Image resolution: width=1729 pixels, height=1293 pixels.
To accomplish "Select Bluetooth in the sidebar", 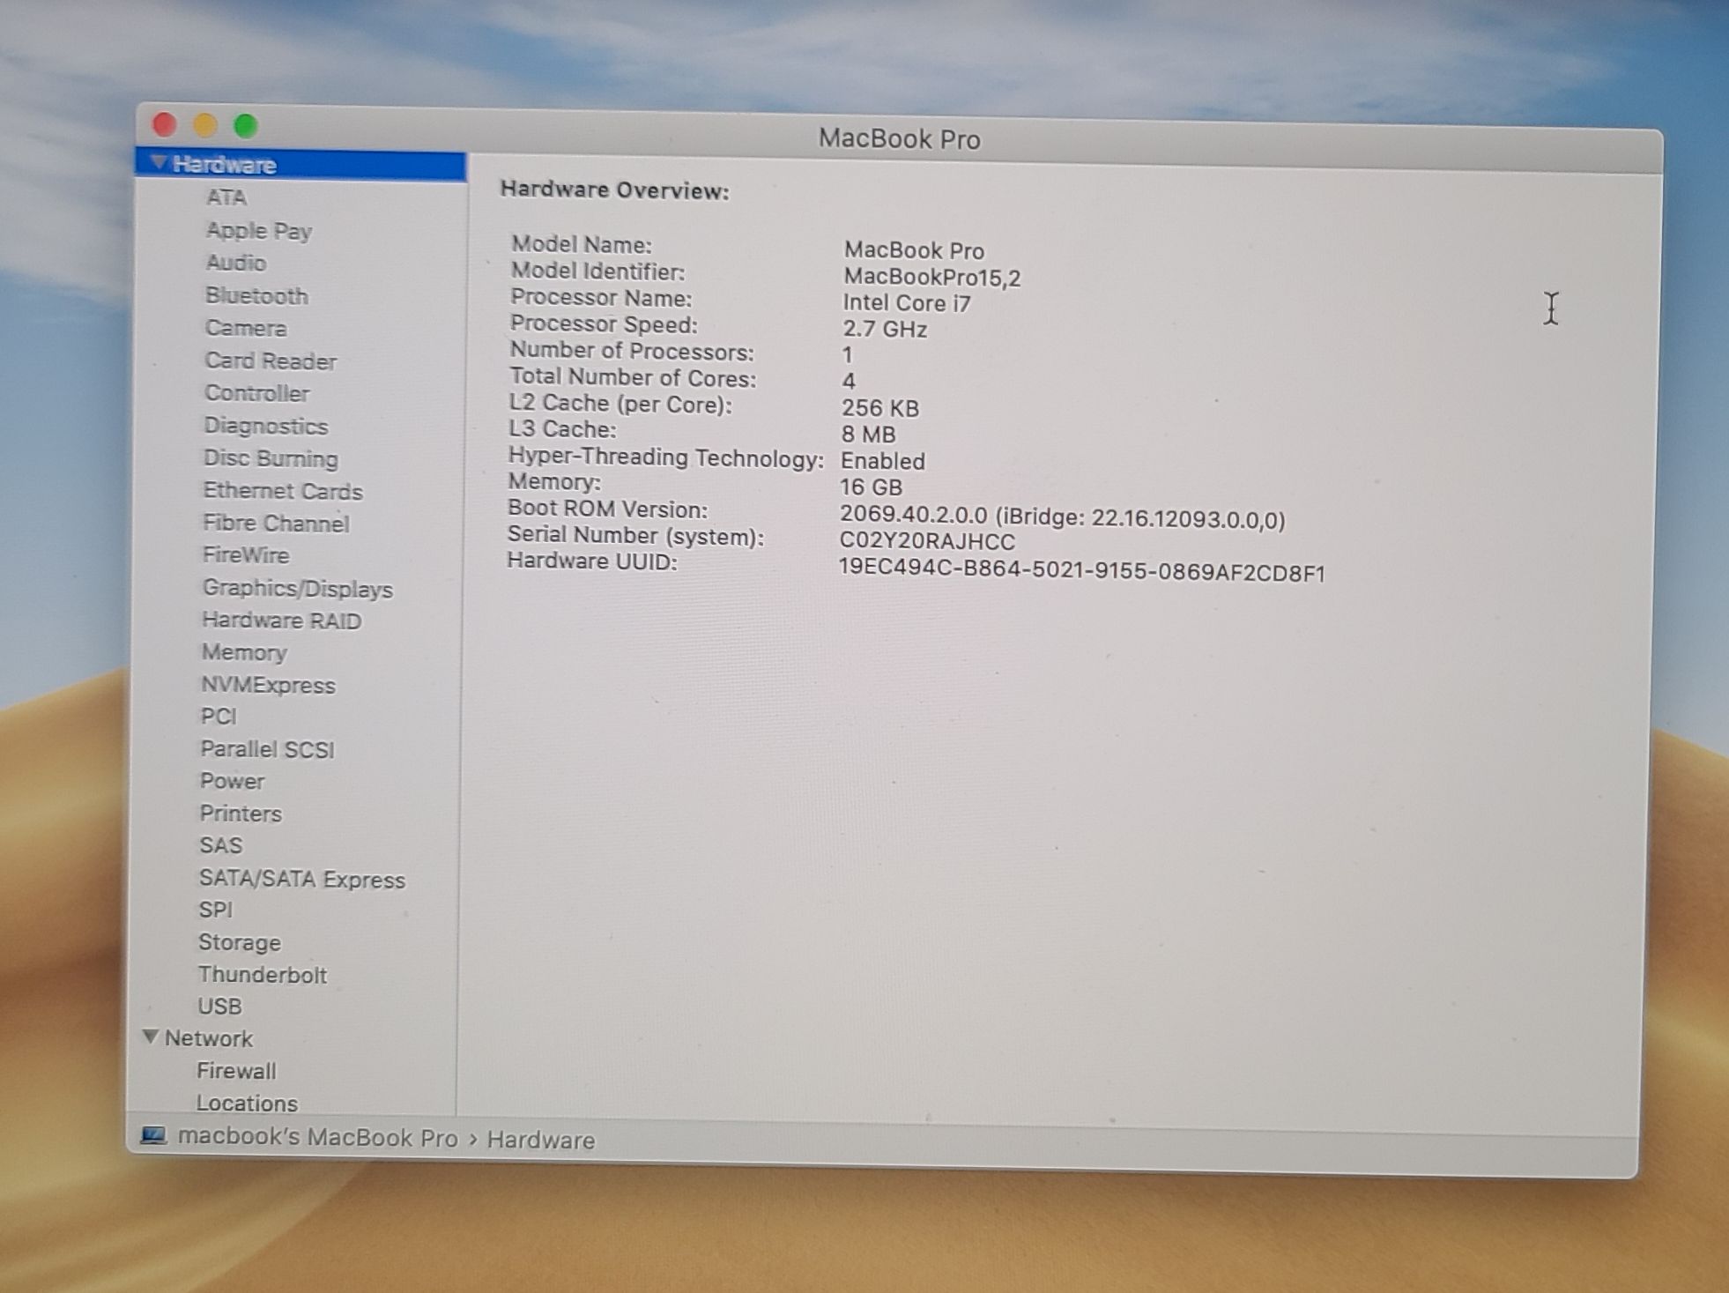I will tap(256, 296).
